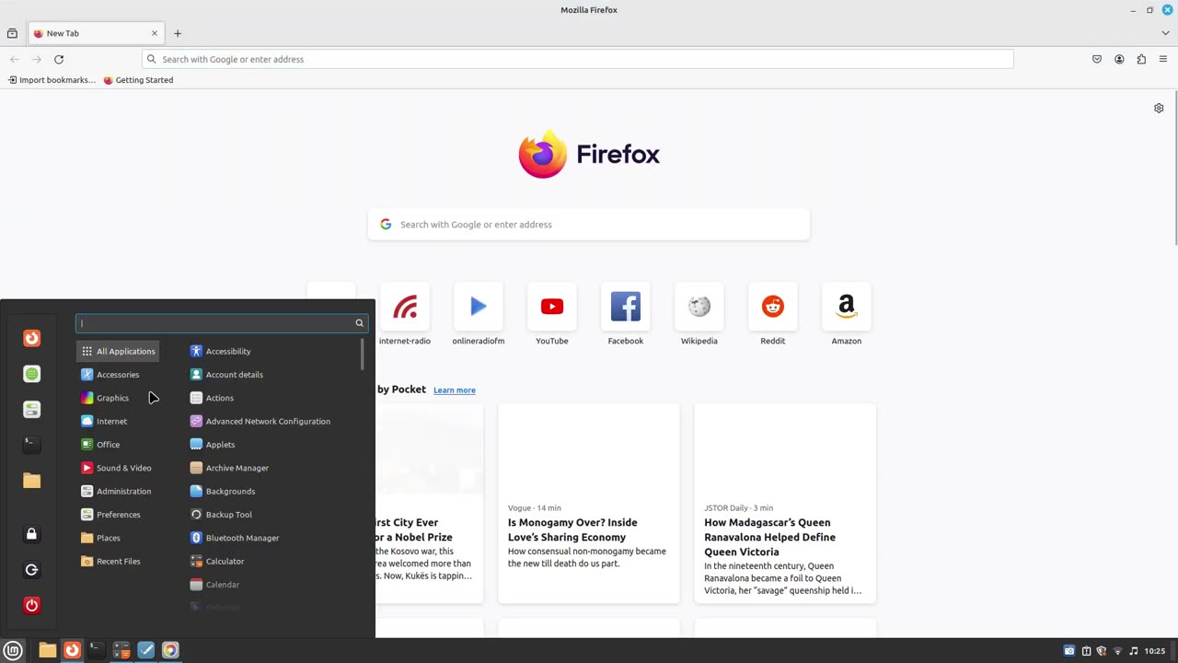The image size is (1178, 663).
Task: Open System Settings in the menu favorites
Action: pos(31,409)
